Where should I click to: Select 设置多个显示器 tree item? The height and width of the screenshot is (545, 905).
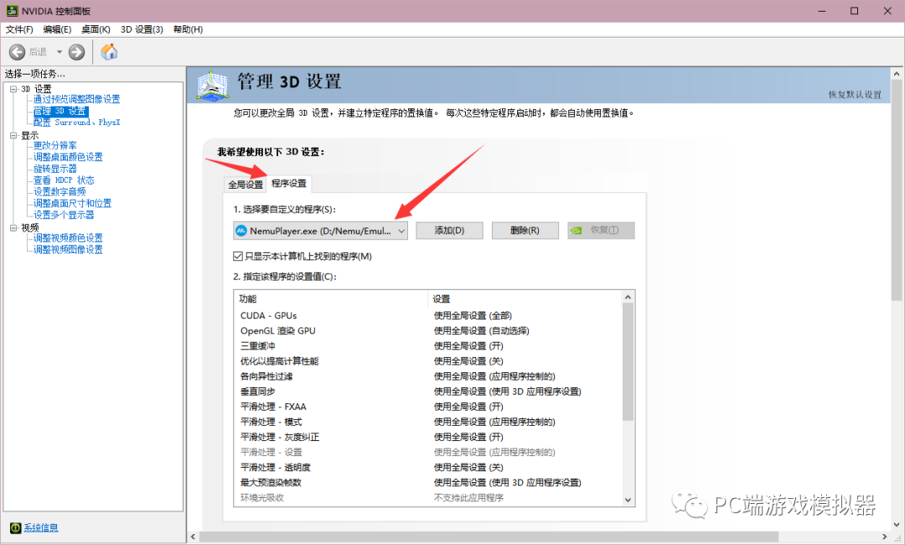pos(64,215)
